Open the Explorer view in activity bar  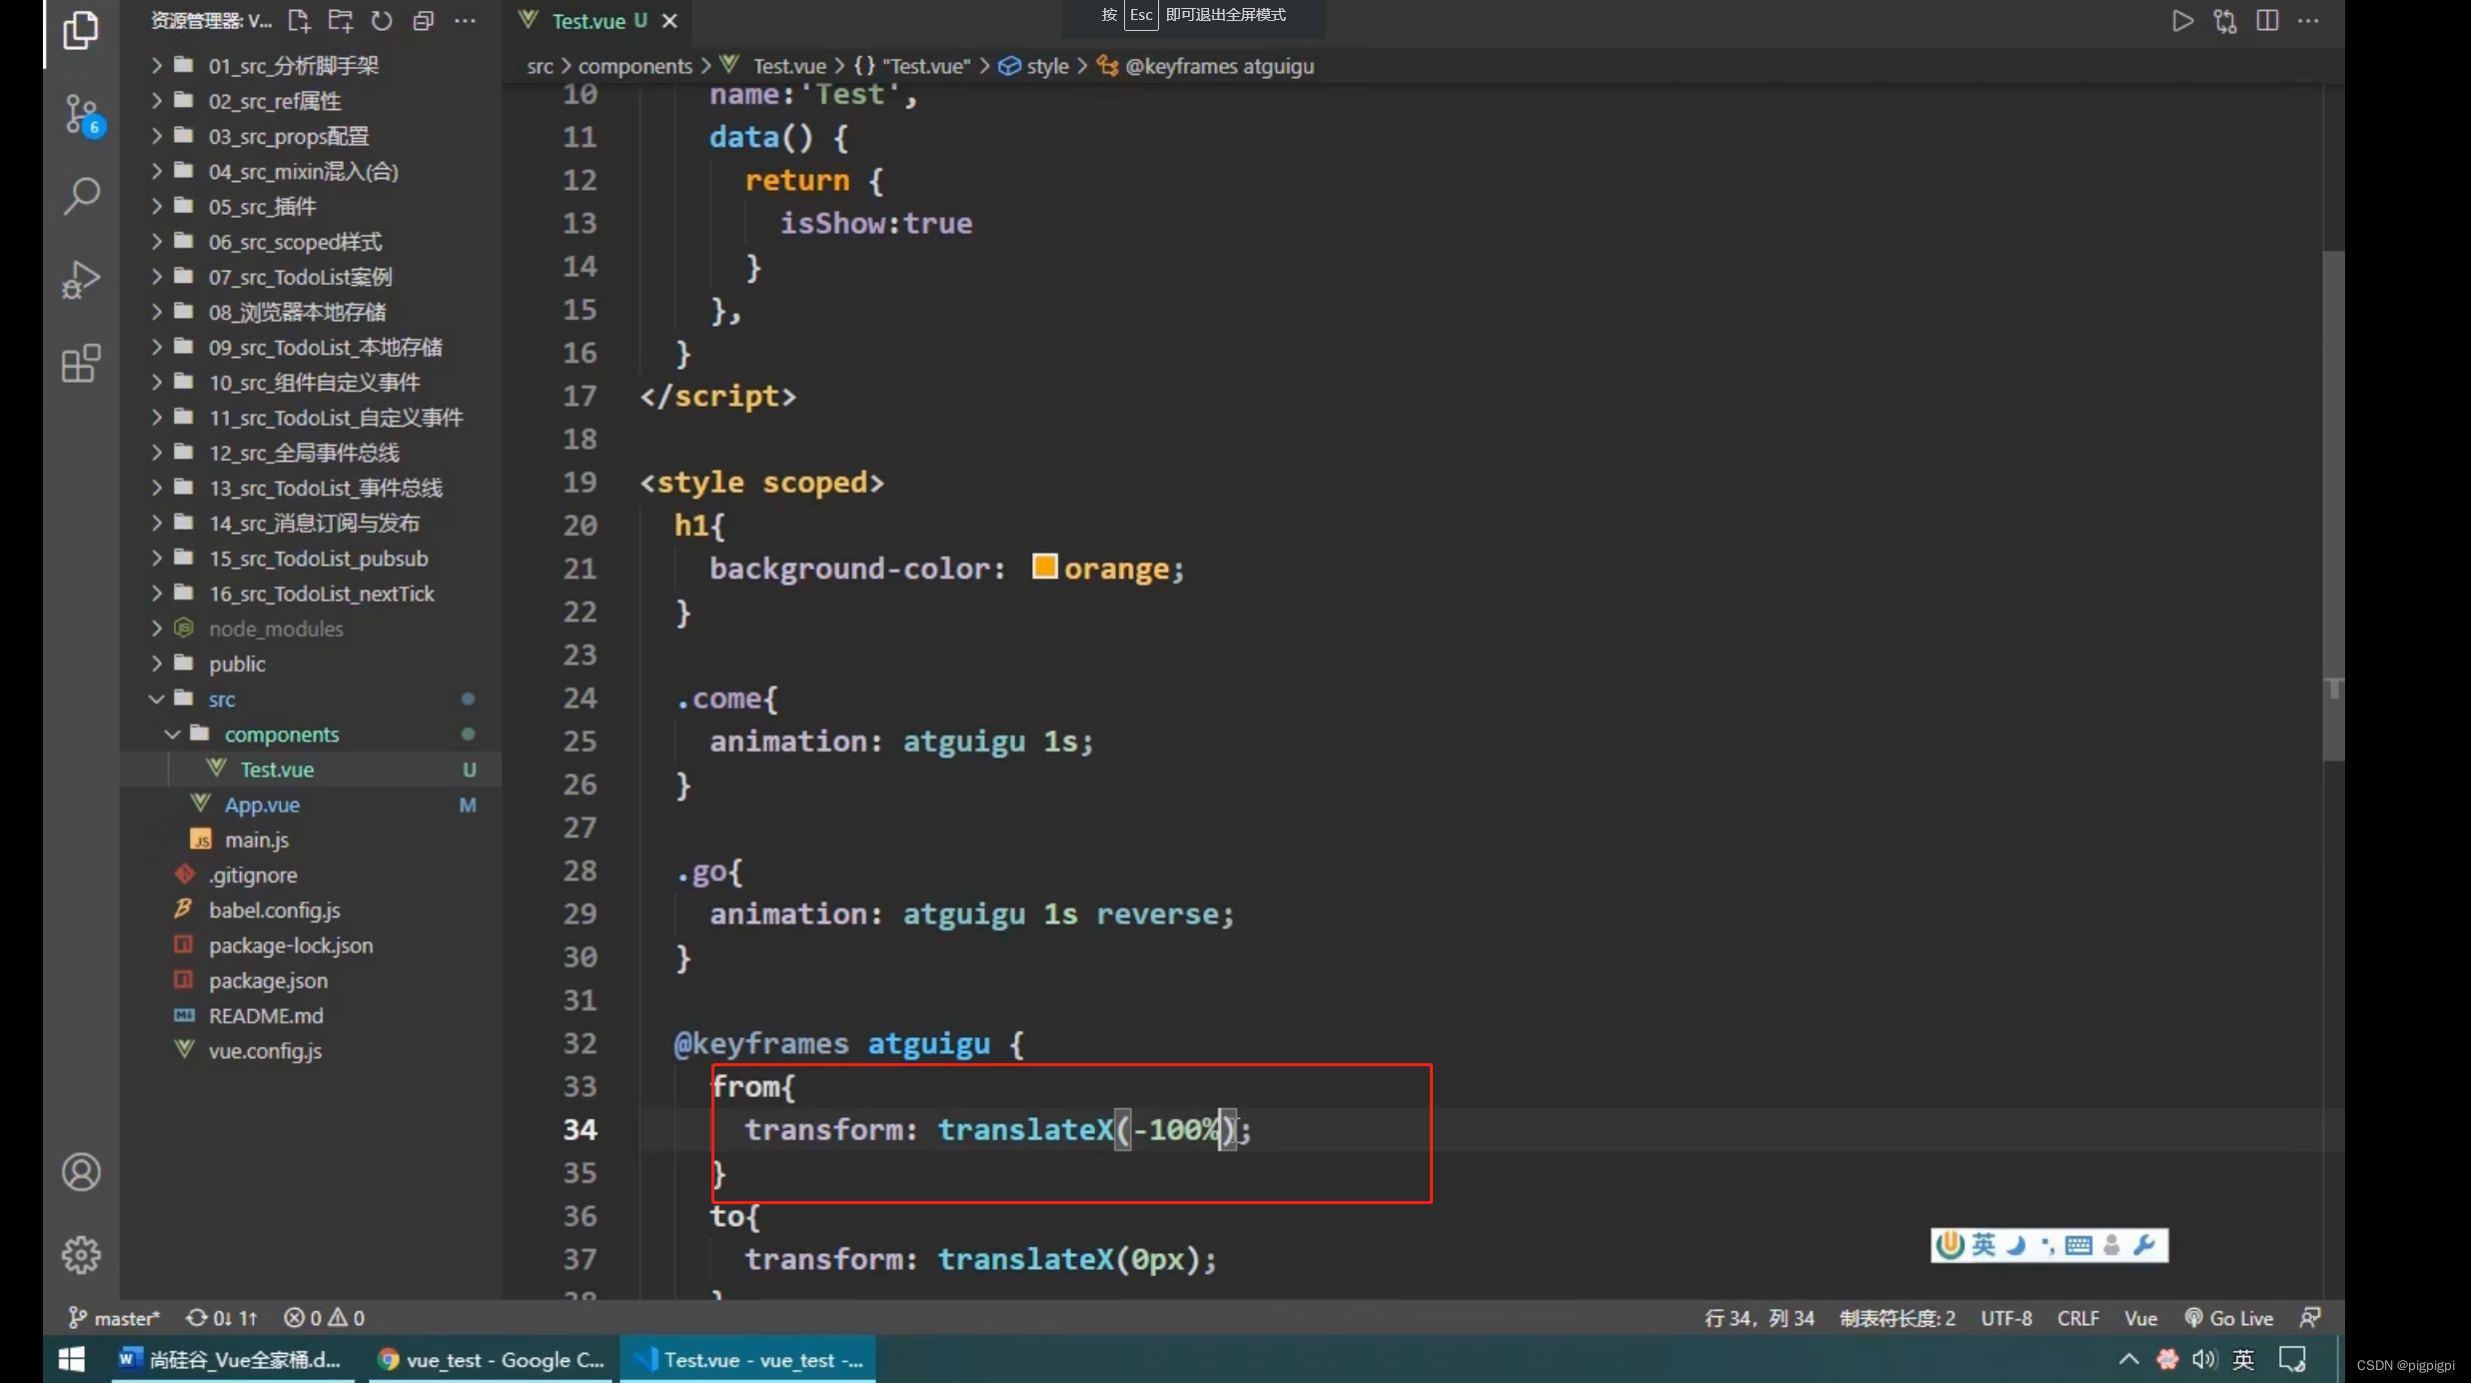(x=81, y=30)
